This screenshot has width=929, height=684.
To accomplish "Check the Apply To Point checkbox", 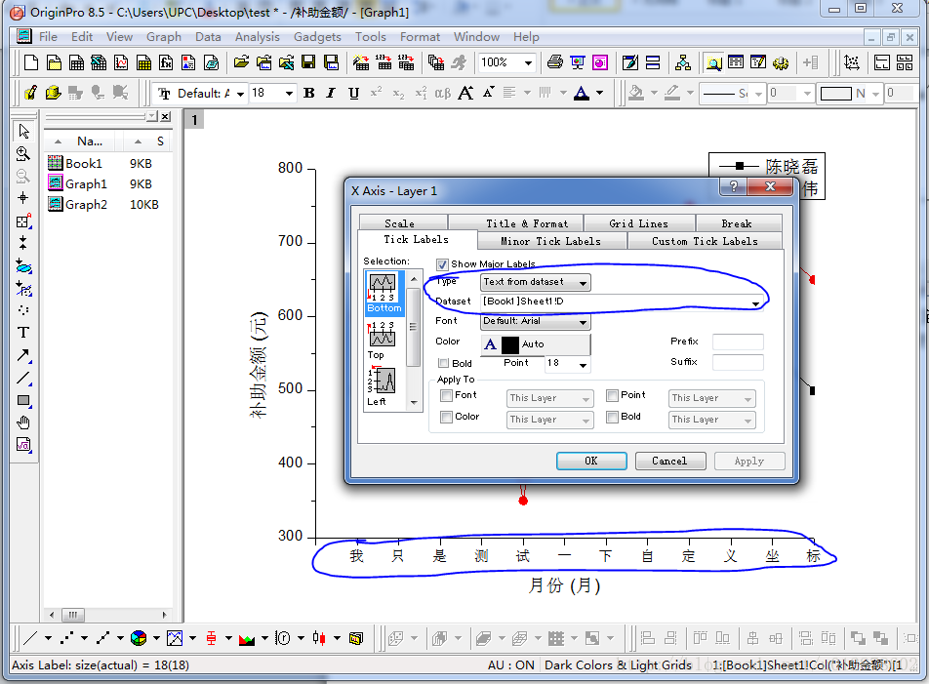I will click(x=613, y=395).
